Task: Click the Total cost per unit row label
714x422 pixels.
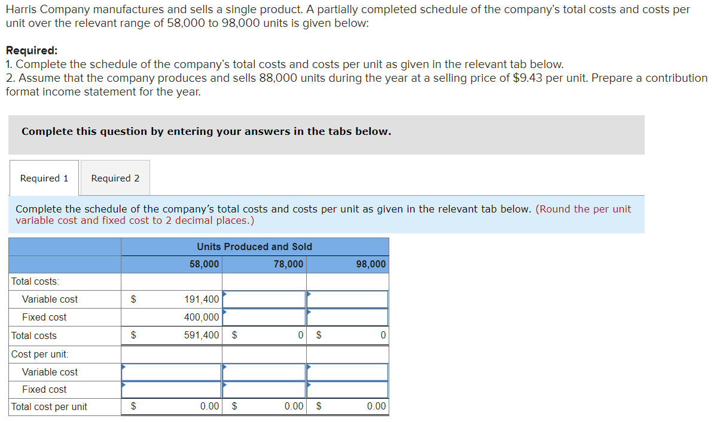Action: coord(51,406)
